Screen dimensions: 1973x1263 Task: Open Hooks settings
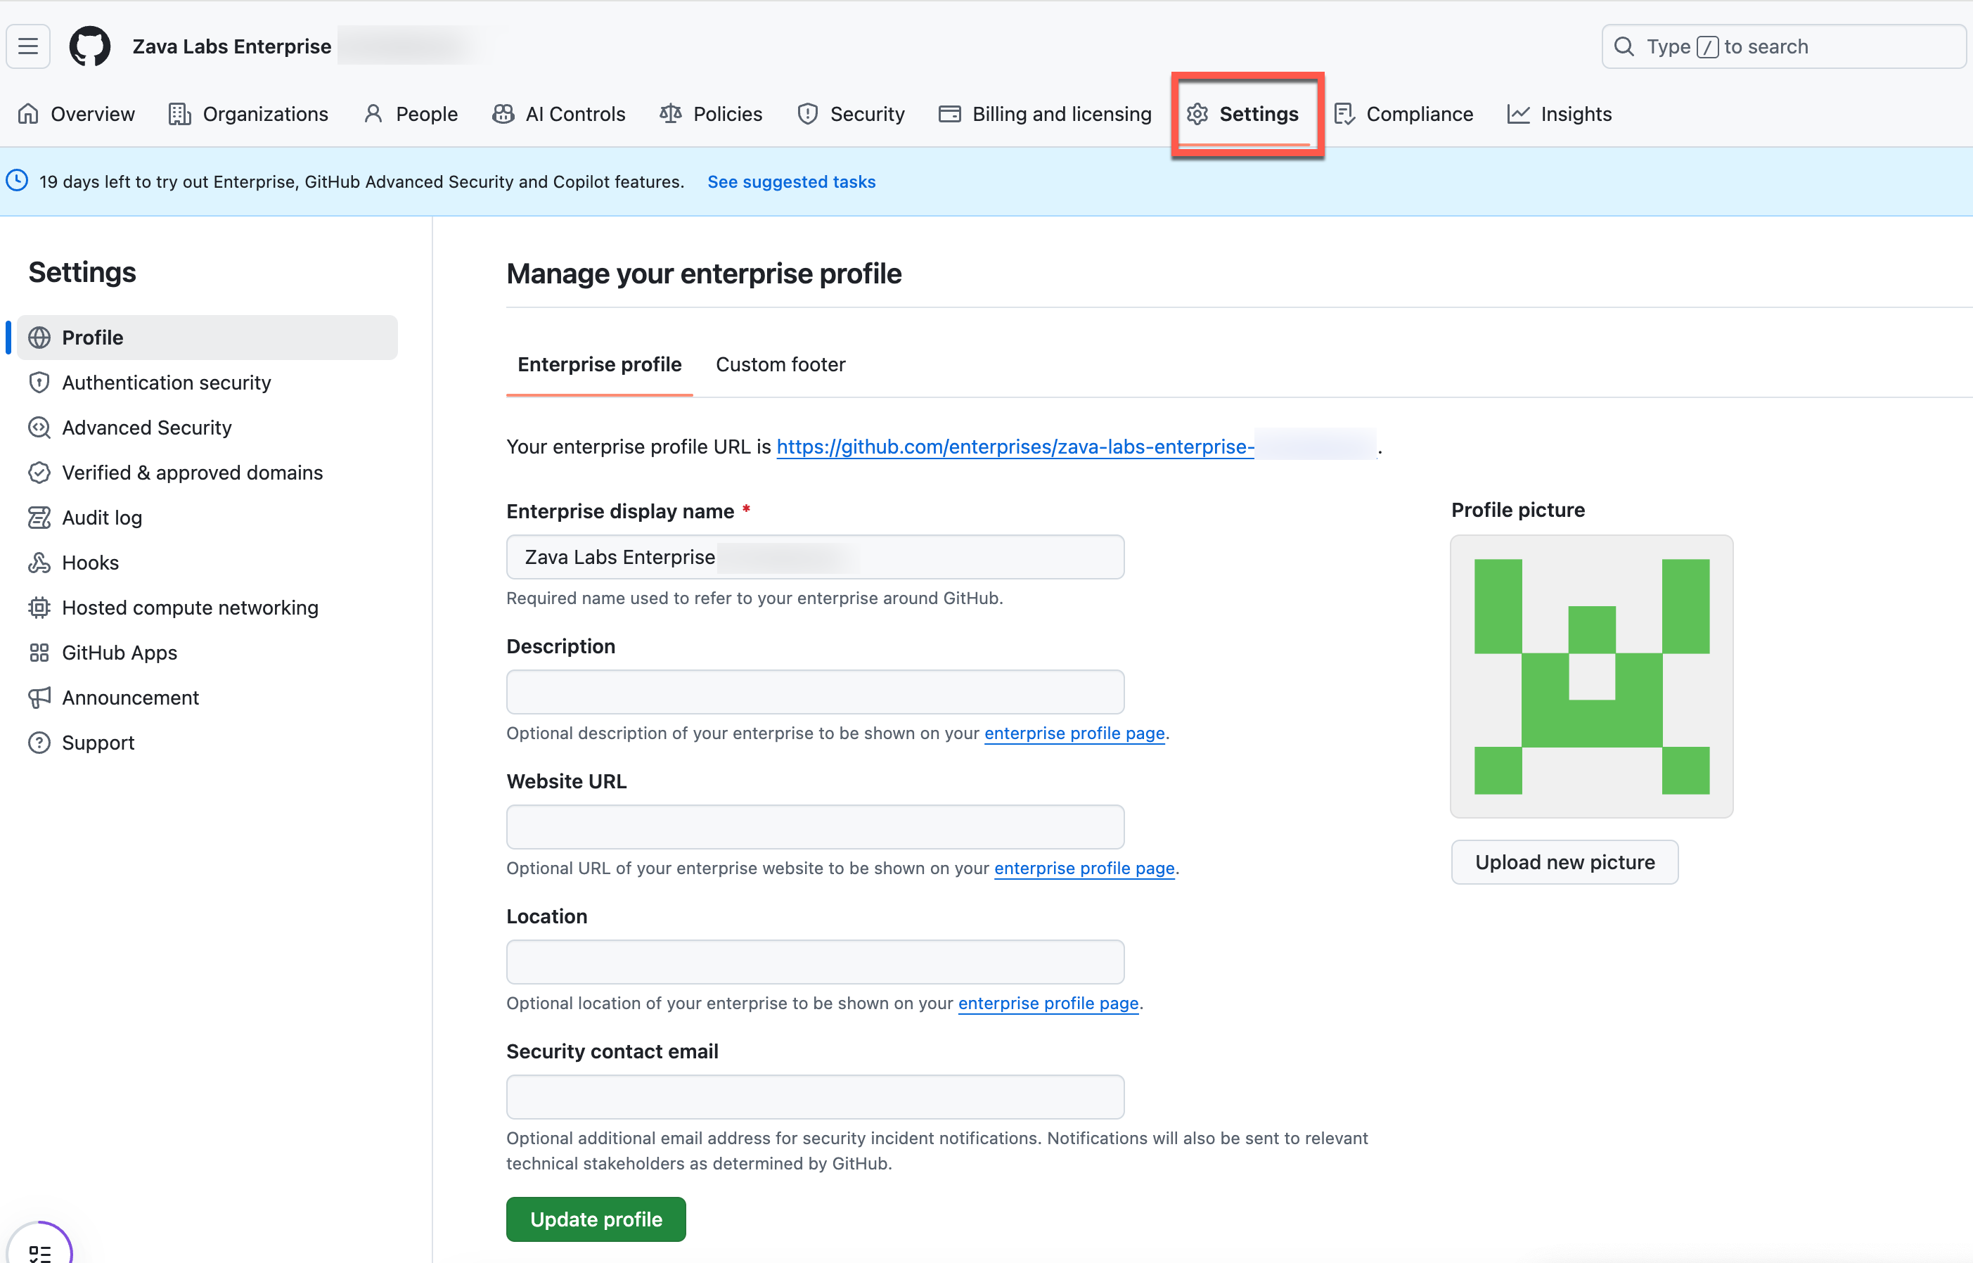pyautogui.click(x=90, y=563)
